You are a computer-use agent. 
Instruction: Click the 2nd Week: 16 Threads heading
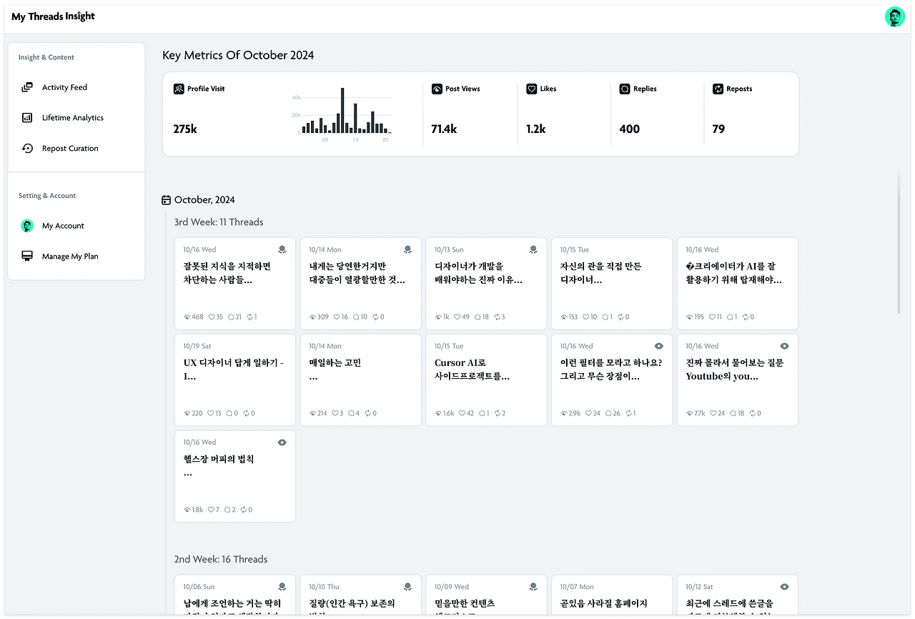[x=221, y=560]
